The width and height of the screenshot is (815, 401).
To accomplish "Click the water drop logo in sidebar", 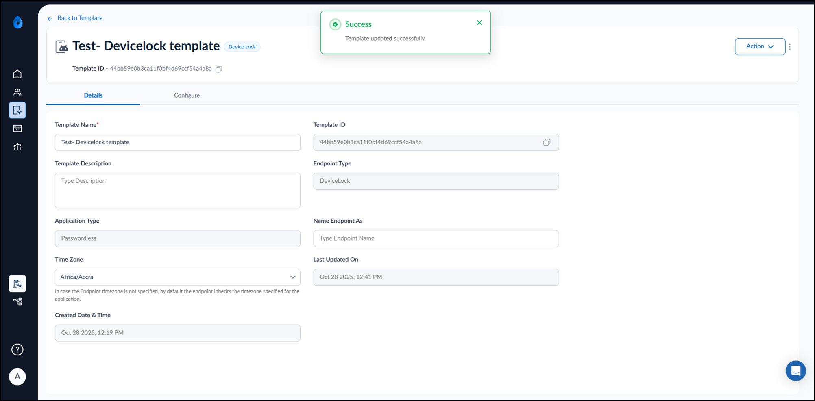I will pyautogui.click(x=17, y=22).
